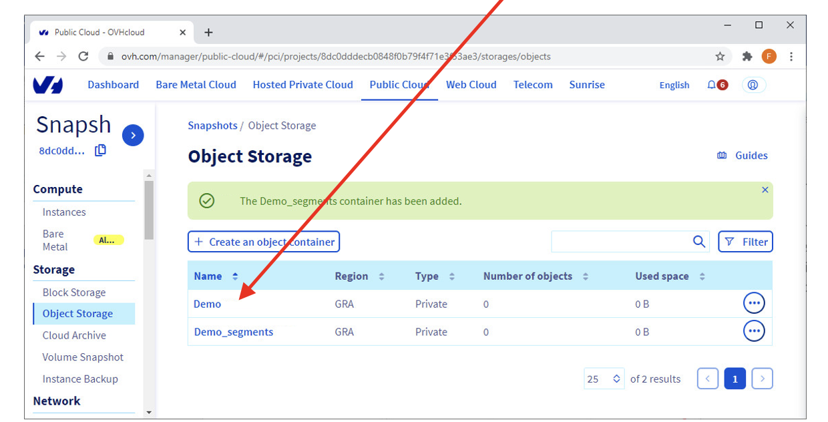Viewport: 828px width, 422px height.
Task: Reload the page in browser
Action: [83, 57]
